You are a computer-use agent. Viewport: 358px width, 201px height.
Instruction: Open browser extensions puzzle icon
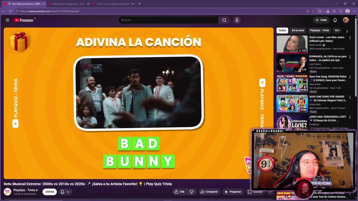click(x=320, y=11)
